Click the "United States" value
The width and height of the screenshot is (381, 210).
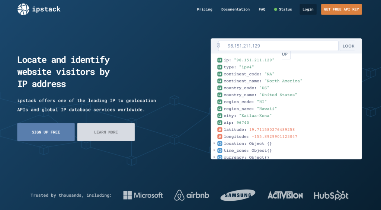pos(278,95)
